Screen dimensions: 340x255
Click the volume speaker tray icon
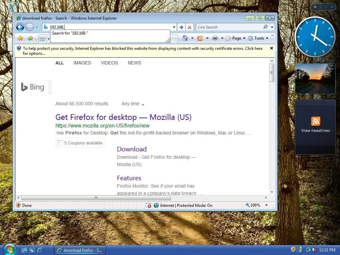click(x=314, y=250)
